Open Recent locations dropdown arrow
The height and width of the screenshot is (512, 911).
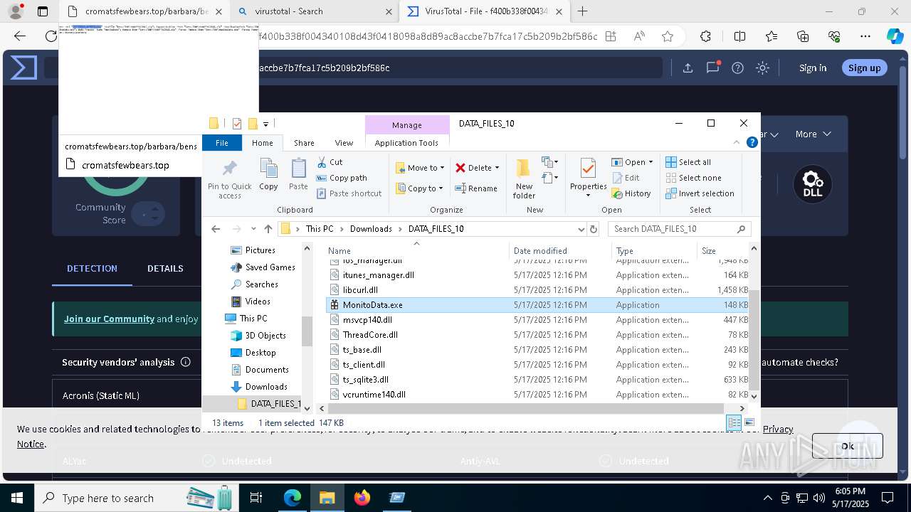coord(253,229)
